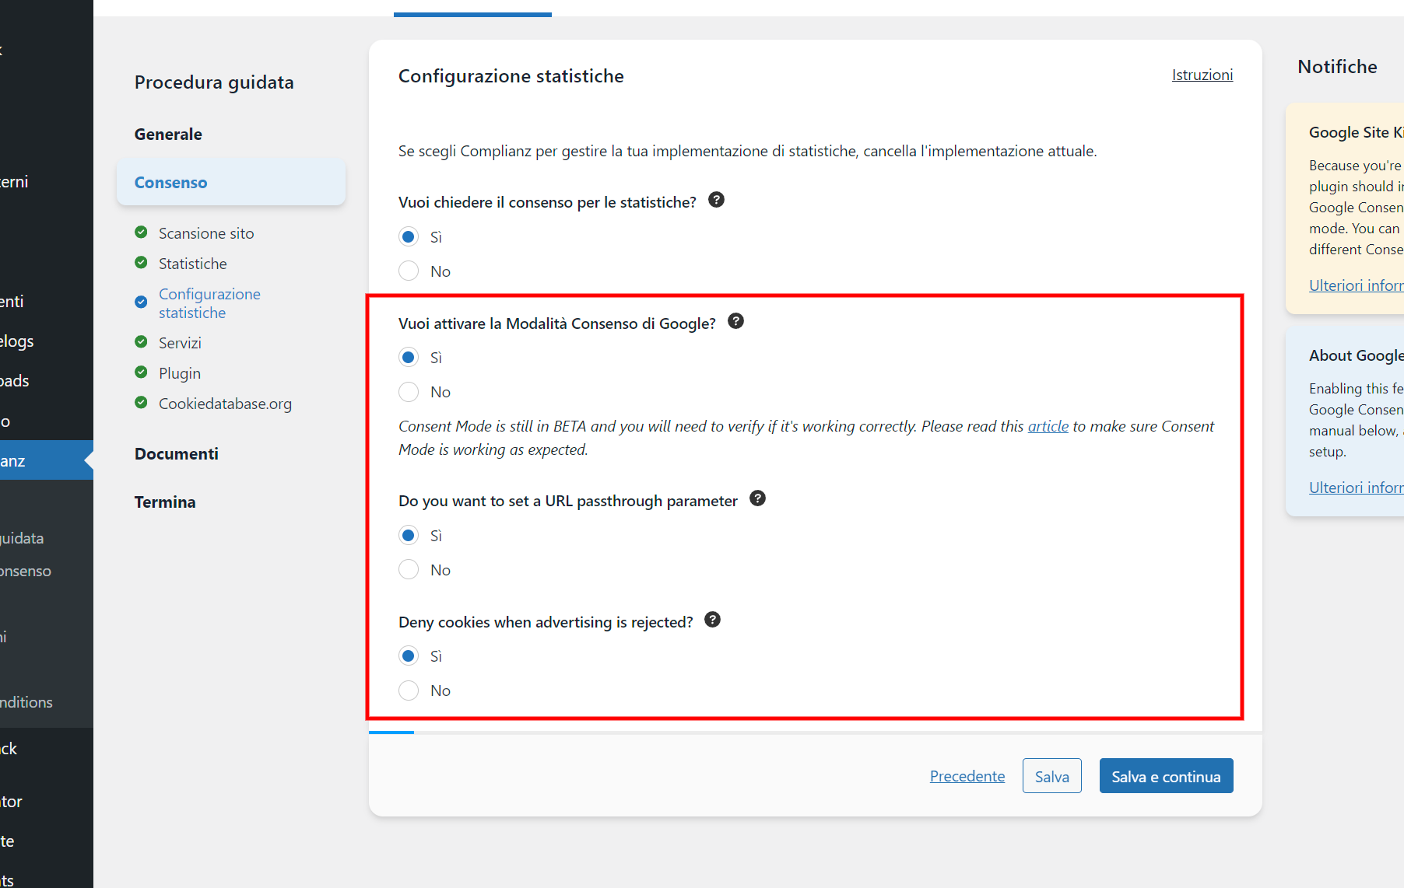Click the Salva e continua button
Image resolution: width=1404 pixels, height=888 pixels.
(1166, 775)
